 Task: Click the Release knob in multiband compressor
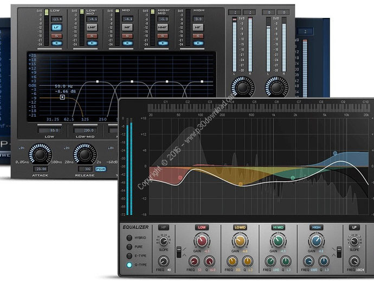tap(85, 155)
